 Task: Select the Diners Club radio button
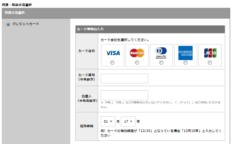coord(161,63)
